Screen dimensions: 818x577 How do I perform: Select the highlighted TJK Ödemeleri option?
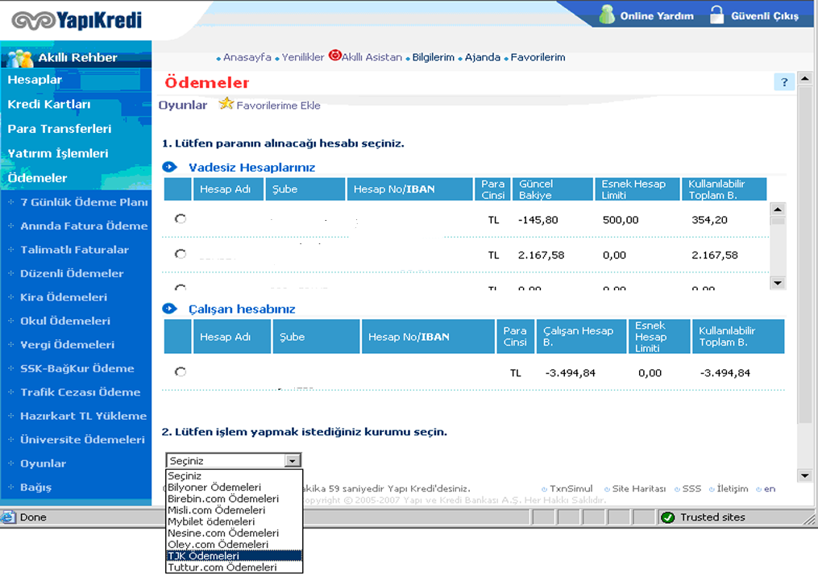click(235, 556)
